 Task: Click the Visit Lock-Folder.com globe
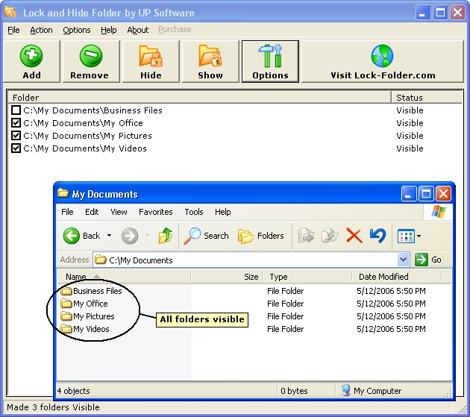coord(382,56)
